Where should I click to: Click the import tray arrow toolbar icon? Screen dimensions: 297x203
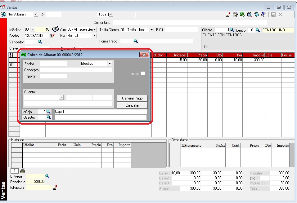pos(264,14)
